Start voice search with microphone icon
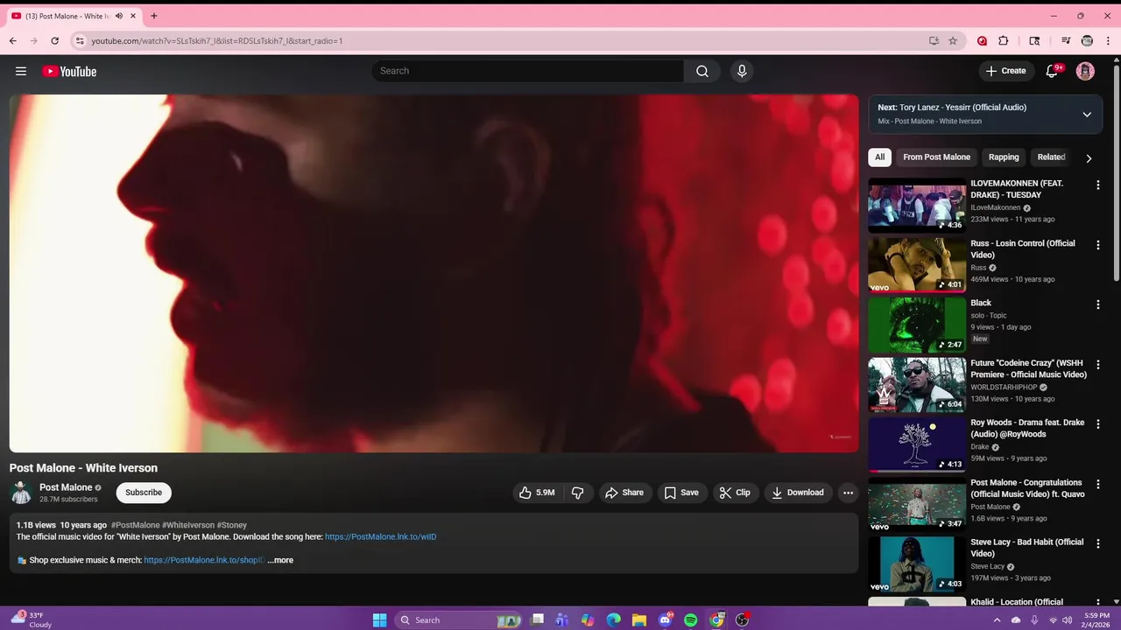The image size is (1121, 630). (x=742, y=71)
